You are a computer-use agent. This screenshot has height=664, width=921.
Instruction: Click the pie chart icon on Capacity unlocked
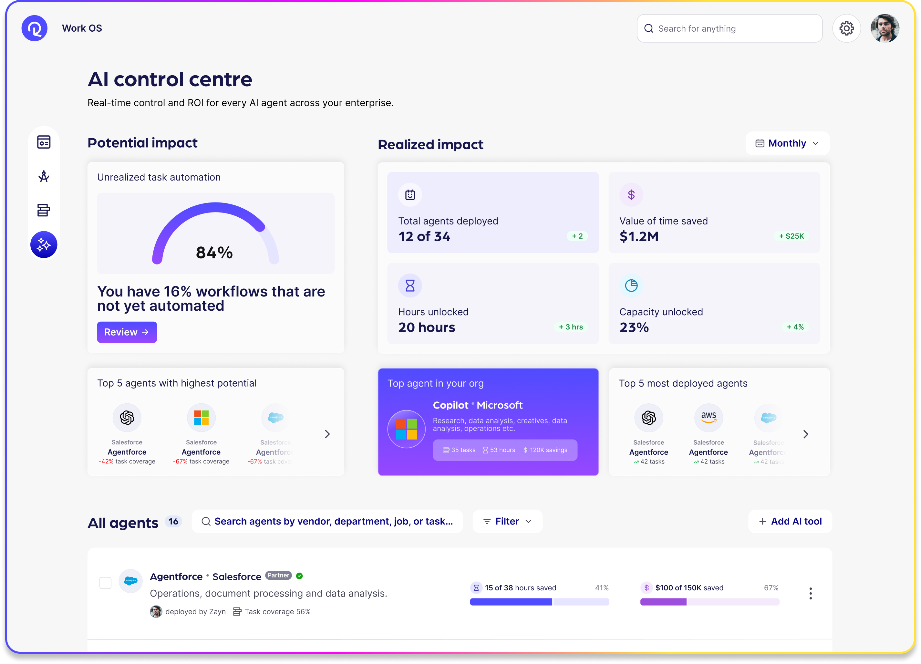click(x=631, y=285)
